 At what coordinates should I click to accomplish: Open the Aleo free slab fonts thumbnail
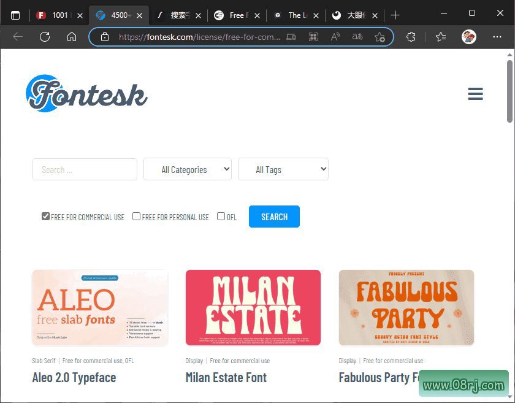(100, 308)
